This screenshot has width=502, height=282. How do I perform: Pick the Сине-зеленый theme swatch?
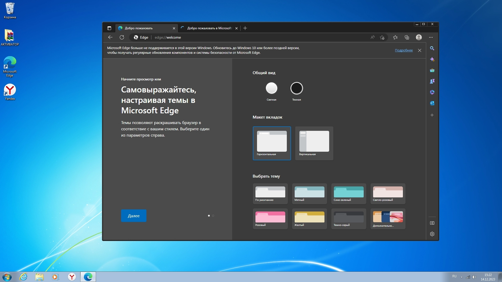point(349,193)
